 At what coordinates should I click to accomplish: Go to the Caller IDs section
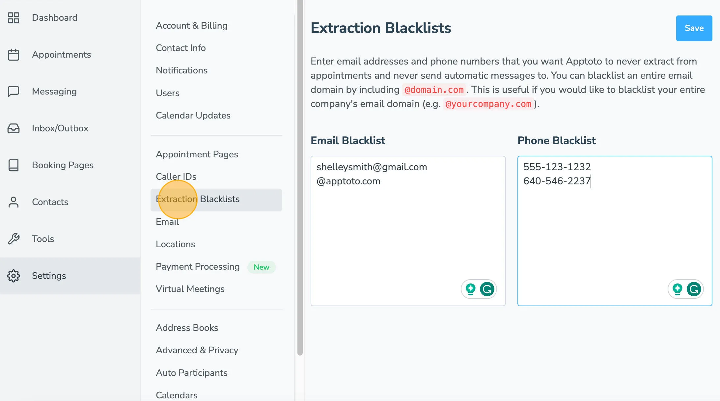click(176, 176)
